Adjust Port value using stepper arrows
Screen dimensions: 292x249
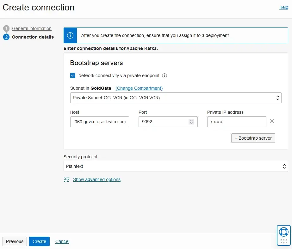pyautogui.click(x=191, y=122)
